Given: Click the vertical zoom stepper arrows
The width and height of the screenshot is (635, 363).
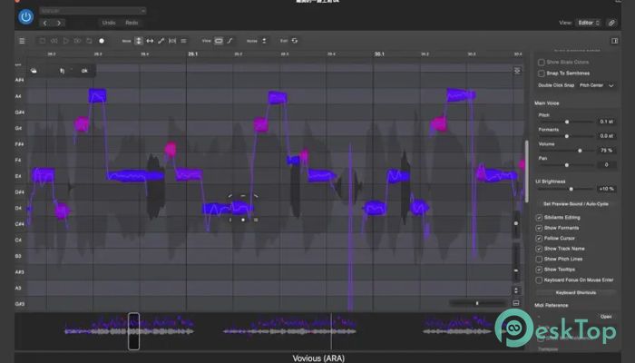Looking at the screenshot, I should (516, 290).
